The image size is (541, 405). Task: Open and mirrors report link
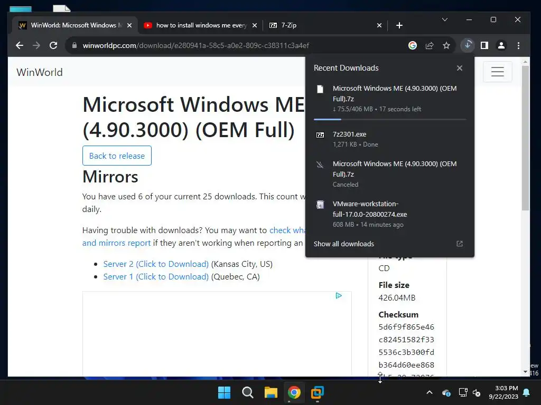tap(116, 243)
